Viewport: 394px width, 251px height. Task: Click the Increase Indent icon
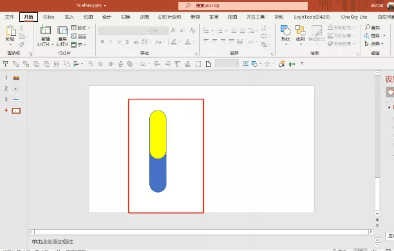tap(242, 31)
